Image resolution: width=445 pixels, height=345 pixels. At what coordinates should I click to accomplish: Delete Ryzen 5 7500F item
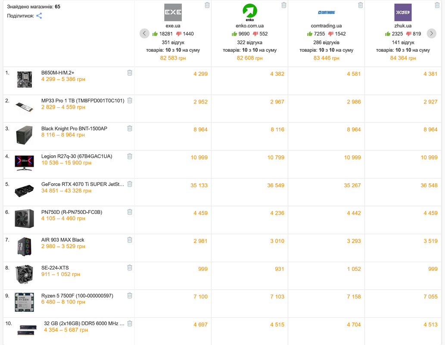(130, 295)
